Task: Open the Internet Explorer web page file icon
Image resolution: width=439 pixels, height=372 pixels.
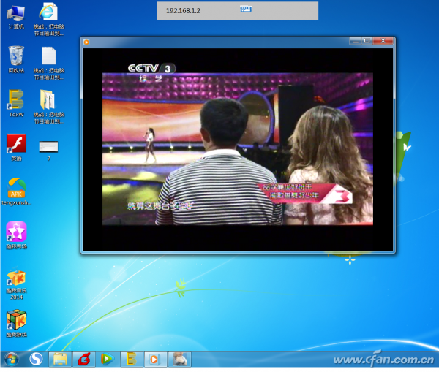Action: click(x=49, y=19)
